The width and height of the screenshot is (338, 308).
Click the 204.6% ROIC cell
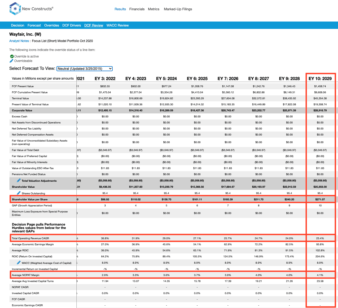pos(320,257)
